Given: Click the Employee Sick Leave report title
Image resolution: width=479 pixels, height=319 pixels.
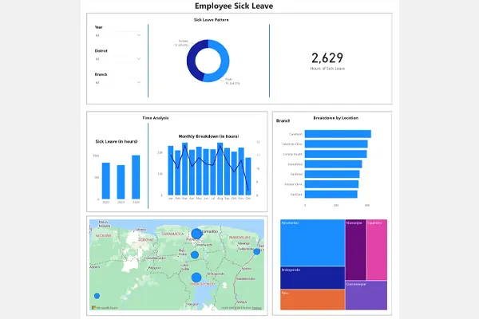Looking at the screenshot, I should point(234,6).
